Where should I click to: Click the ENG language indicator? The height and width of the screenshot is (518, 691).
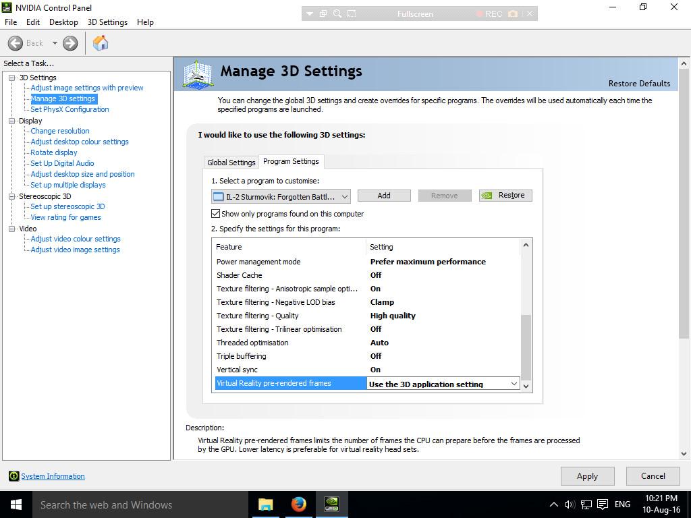pos(622,505)
